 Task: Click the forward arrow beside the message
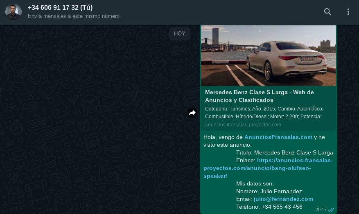coord(192,113)
